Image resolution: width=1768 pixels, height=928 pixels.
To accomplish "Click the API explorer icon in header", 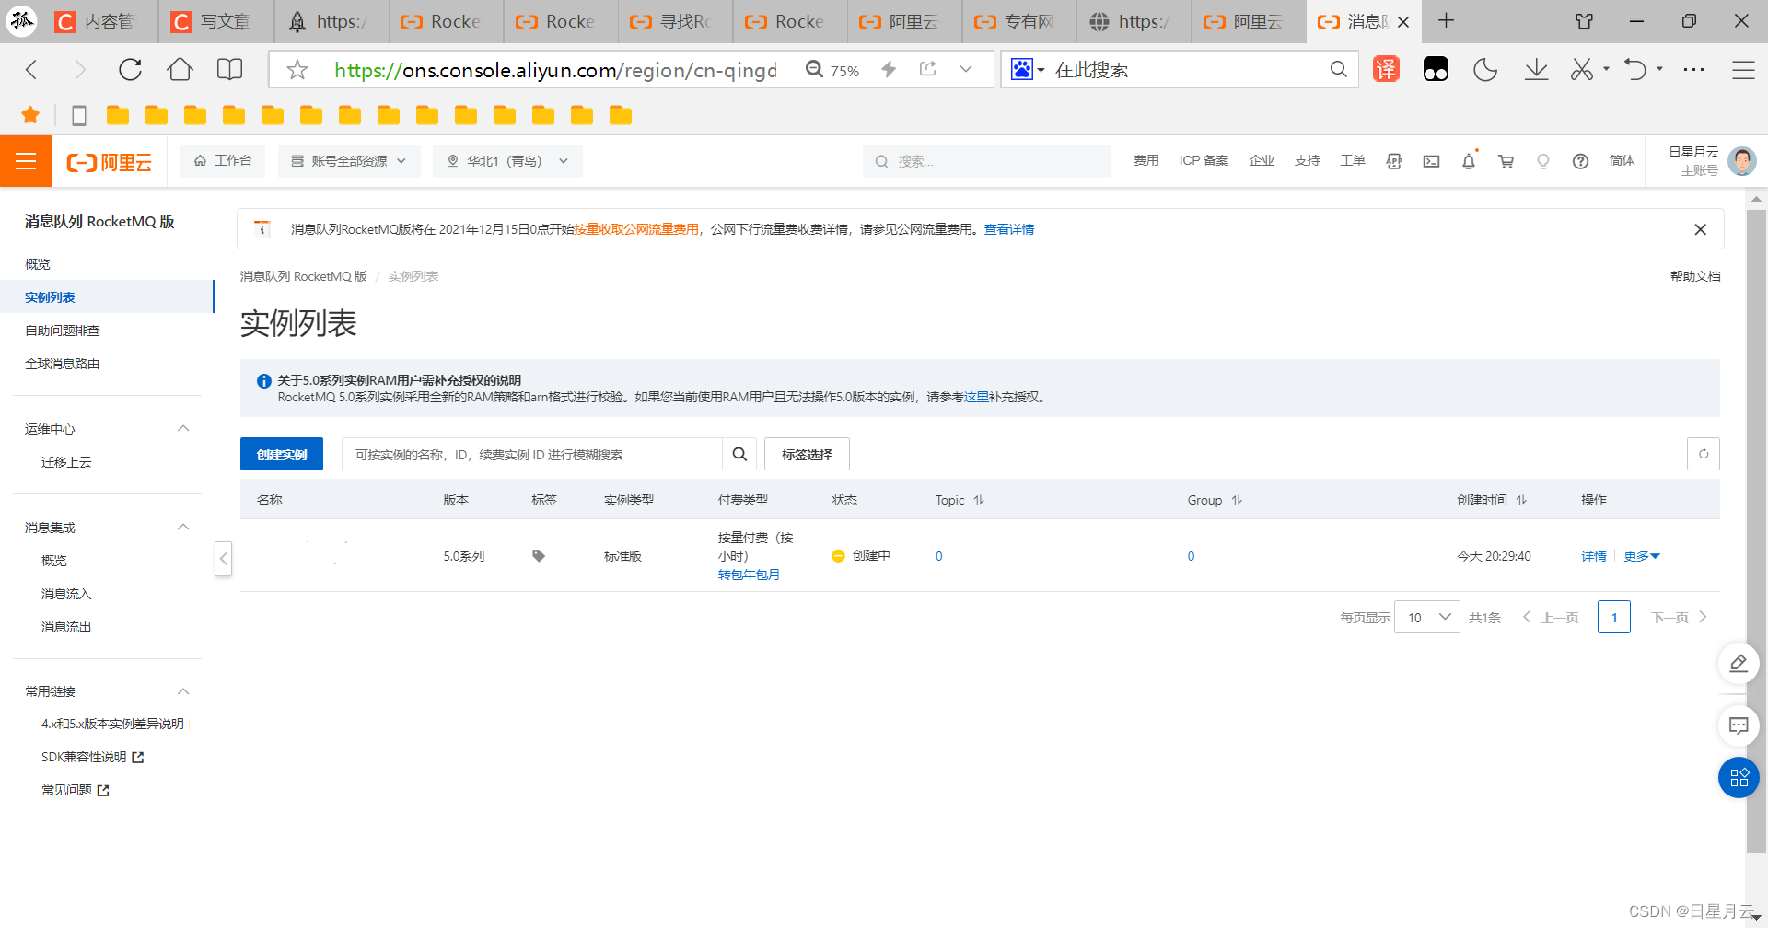I will (x=1394, y=161).
